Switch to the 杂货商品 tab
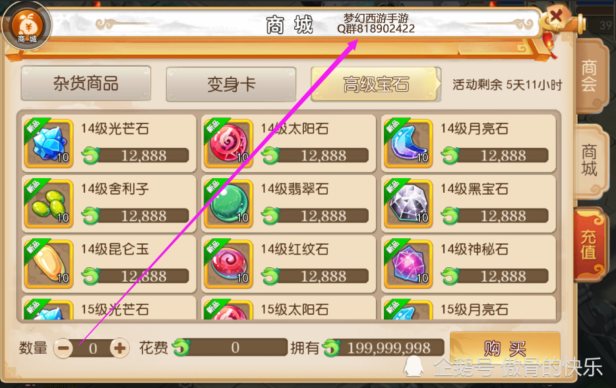616x388 pixels. tap(86, 84)
